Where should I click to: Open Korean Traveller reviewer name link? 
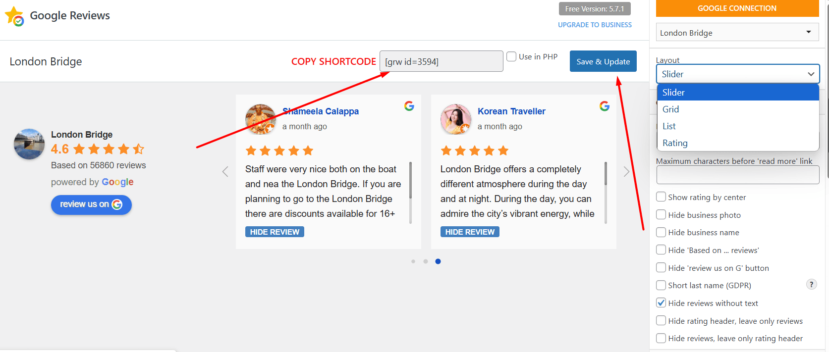511,111
